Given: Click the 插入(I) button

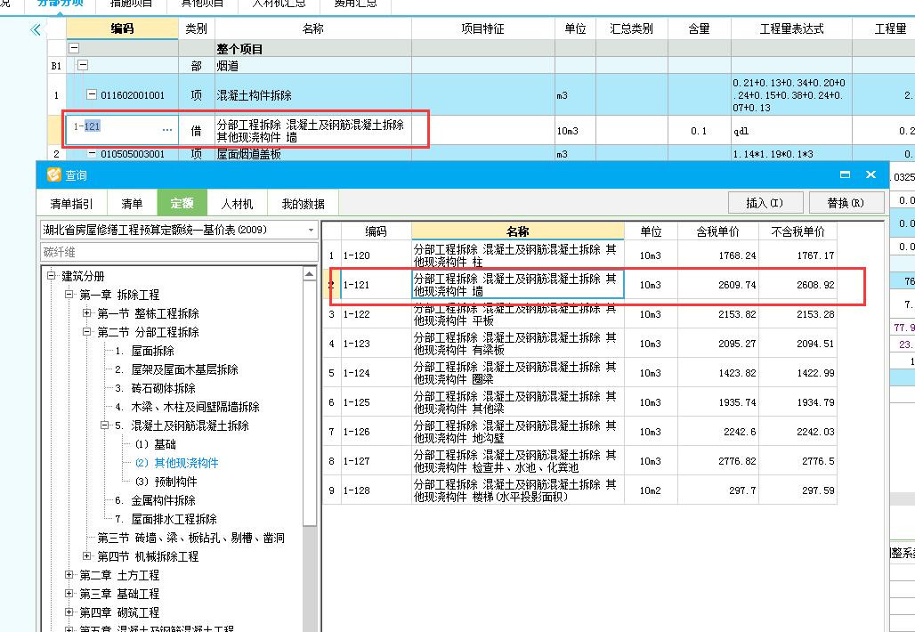Looking at the screenshot, I should [765, 202].
